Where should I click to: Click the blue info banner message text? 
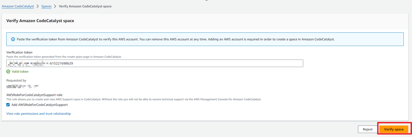(175, 39)
